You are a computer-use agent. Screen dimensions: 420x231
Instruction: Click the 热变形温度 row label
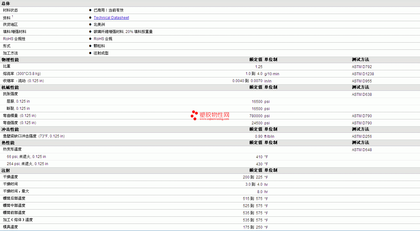(x=12, y=149)
